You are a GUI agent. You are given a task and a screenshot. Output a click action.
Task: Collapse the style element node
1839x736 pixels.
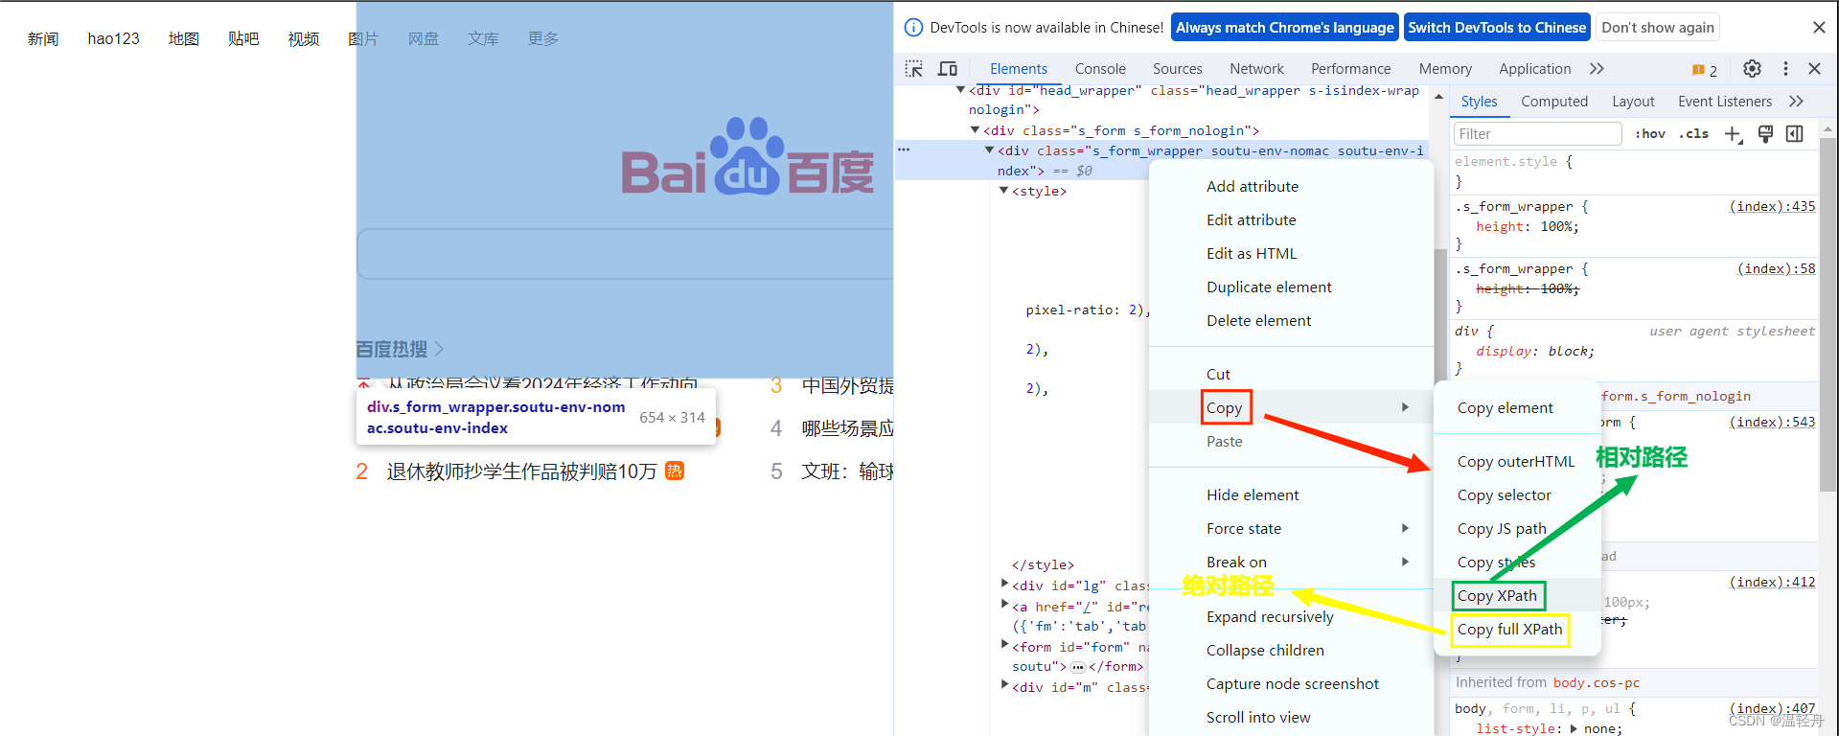pyautogui.click(x=1004, y=191)
